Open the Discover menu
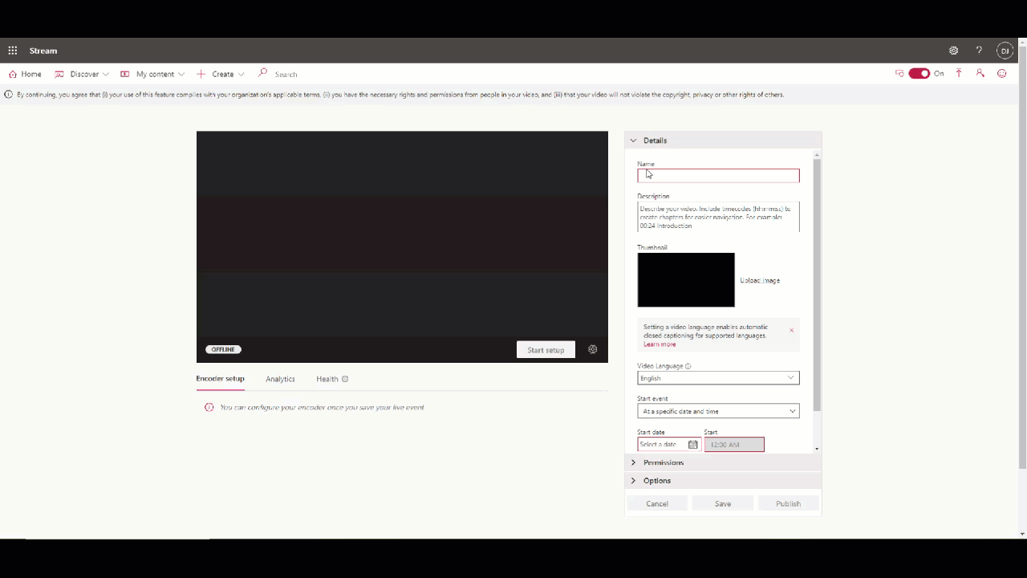Screen dimensions: 1027x578 (82, 74)
